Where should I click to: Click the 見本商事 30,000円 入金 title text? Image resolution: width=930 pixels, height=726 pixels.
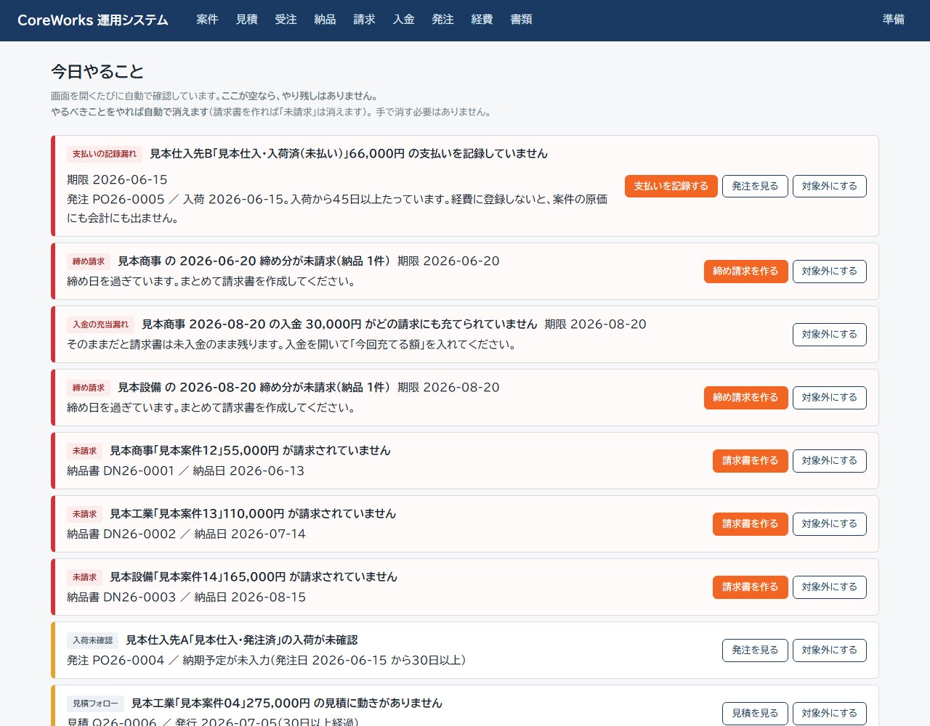tap(339, 325)
